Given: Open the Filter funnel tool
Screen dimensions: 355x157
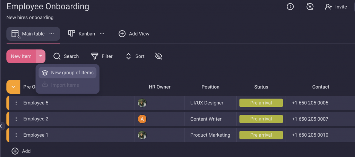Looking at the screenshot, I should (x=95, y=56).
